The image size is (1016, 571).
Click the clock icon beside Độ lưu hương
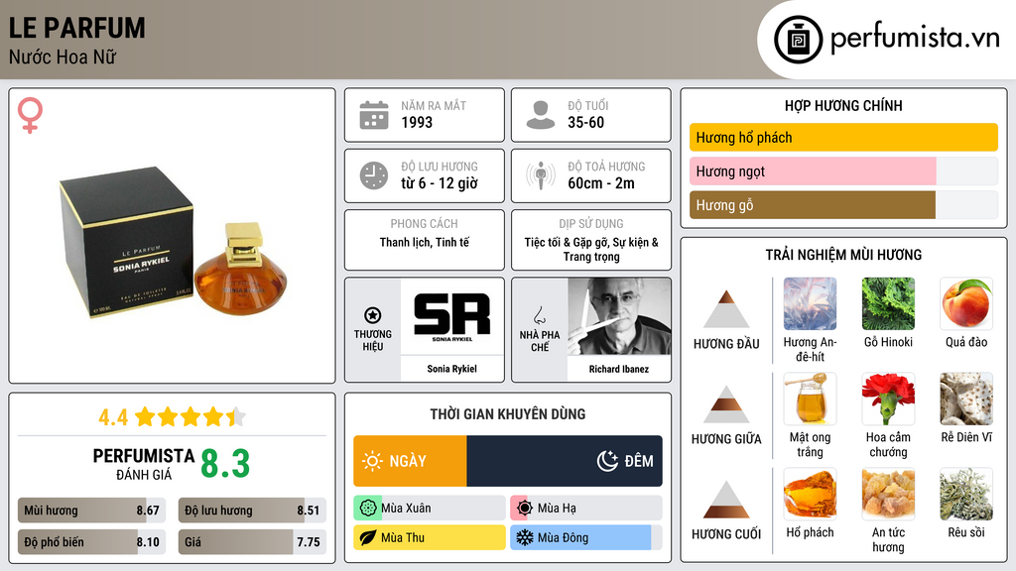pyautogui.click(x=374, y=175)
